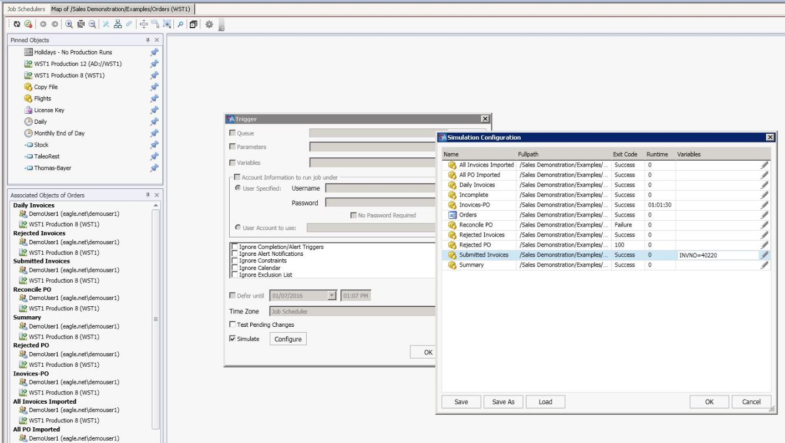
Task: Click the Configure button
Action: click(288, 339)
